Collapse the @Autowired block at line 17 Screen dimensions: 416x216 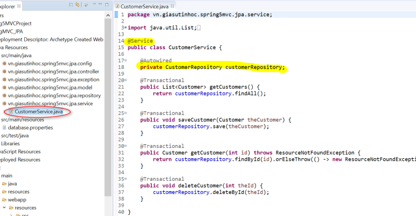(125, 60)
